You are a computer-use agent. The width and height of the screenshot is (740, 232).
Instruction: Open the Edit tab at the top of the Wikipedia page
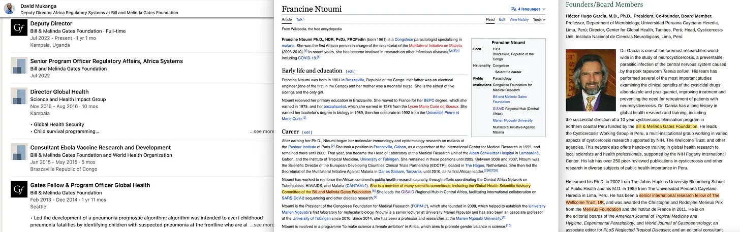pyautogui.click(x=502, y=20)
